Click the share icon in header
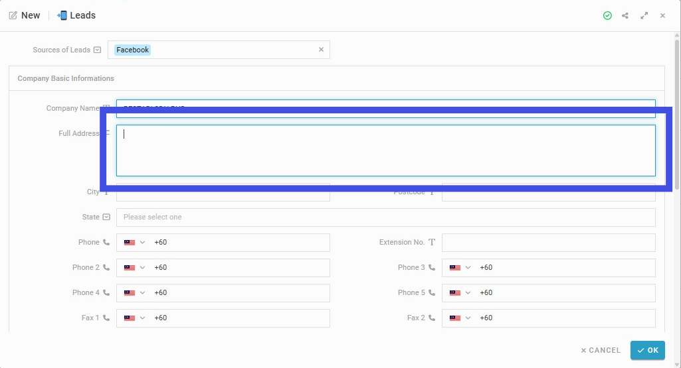 pyautogui.click(x=625, y=16)
